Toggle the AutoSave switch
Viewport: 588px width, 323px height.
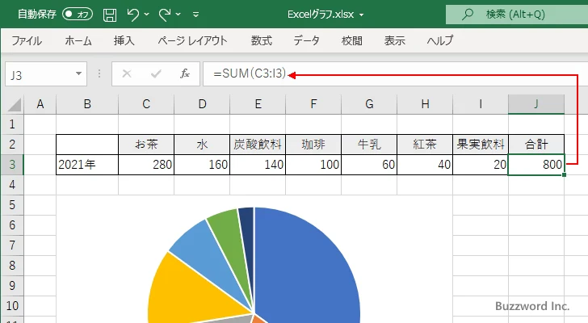(x=78, y=15)
